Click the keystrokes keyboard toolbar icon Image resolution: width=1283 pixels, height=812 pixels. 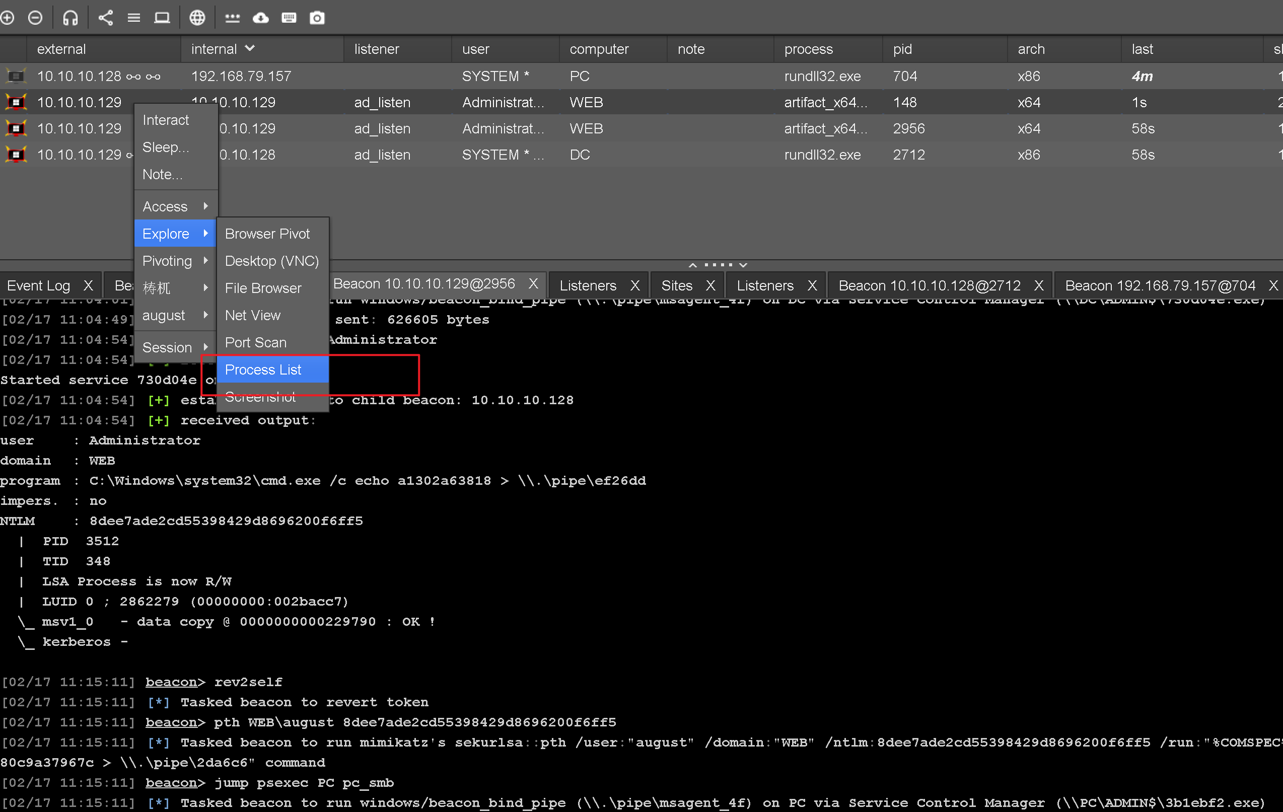(289, 18)
